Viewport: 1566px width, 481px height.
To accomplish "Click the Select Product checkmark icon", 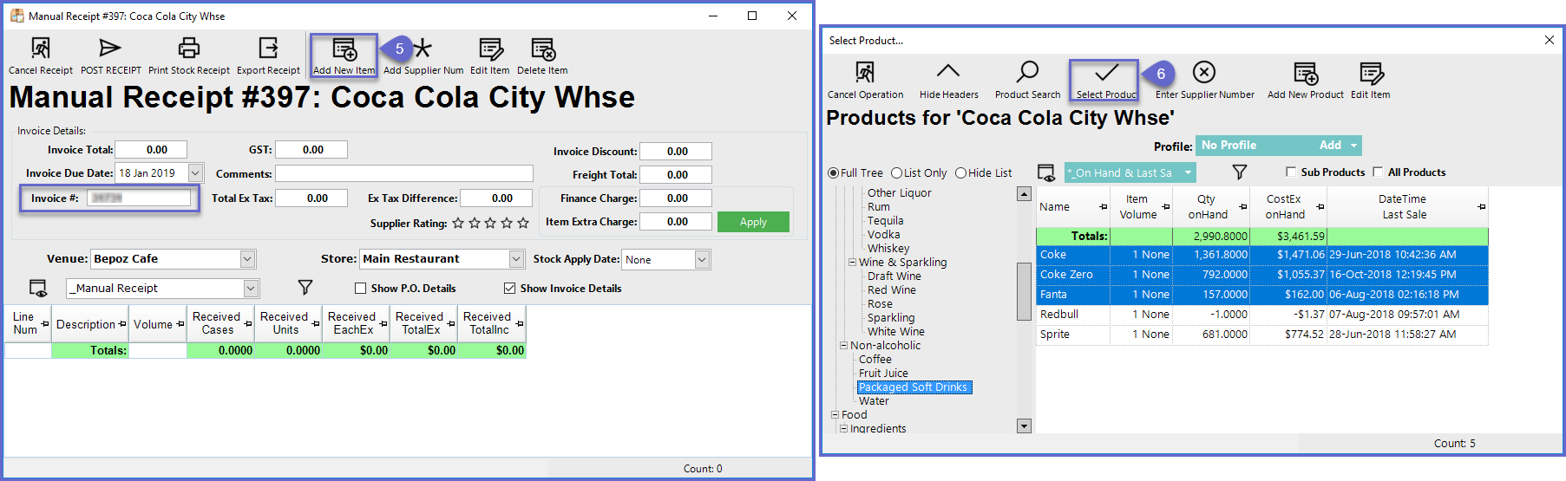I will (1105, 73).
